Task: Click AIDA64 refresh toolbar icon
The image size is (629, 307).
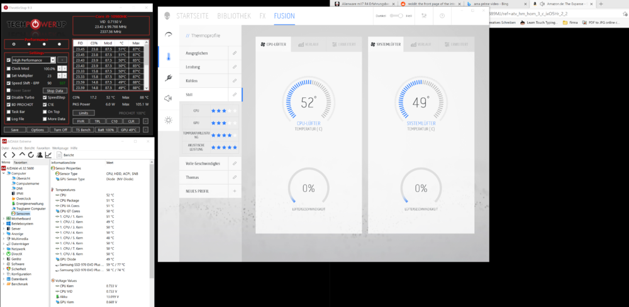Action: 30,154
